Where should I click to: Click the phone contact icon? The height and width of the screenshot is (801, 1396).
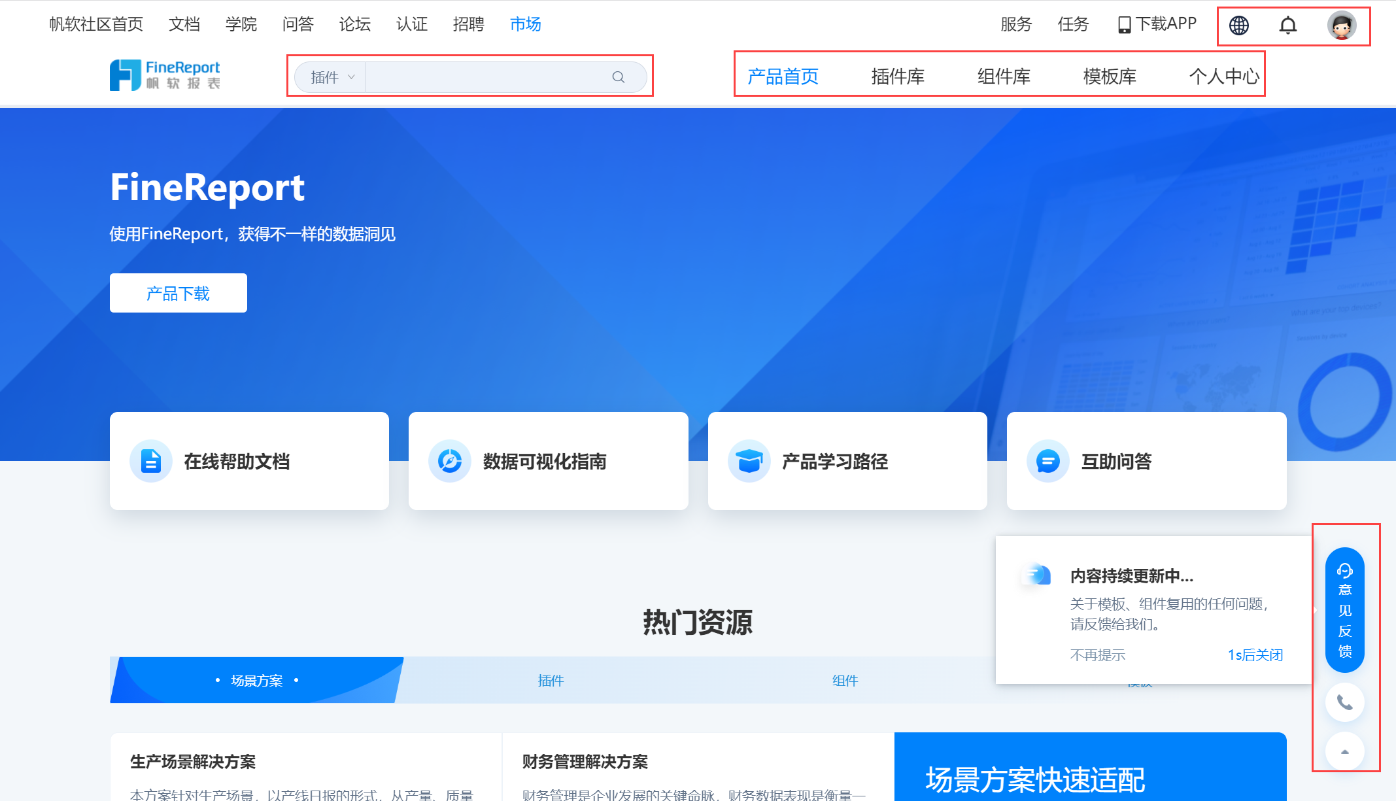(x=1344, y=702)
